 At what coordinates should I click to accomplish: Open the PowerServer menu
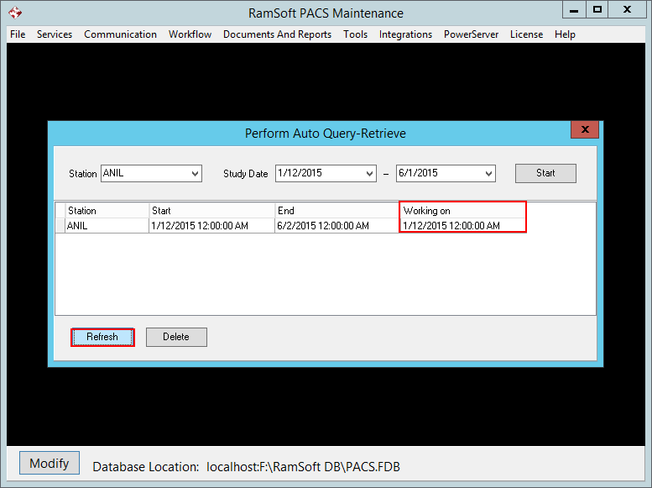point(471,34)
